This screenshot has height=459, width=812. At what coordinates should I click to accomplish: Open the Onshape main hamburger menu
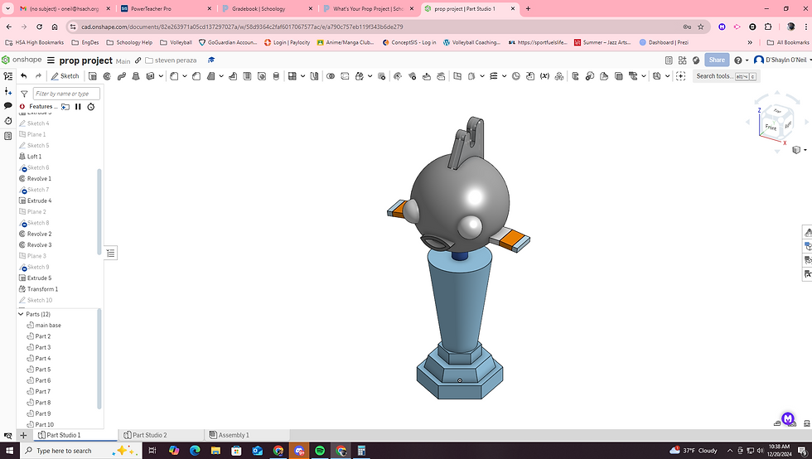[51, 60]
